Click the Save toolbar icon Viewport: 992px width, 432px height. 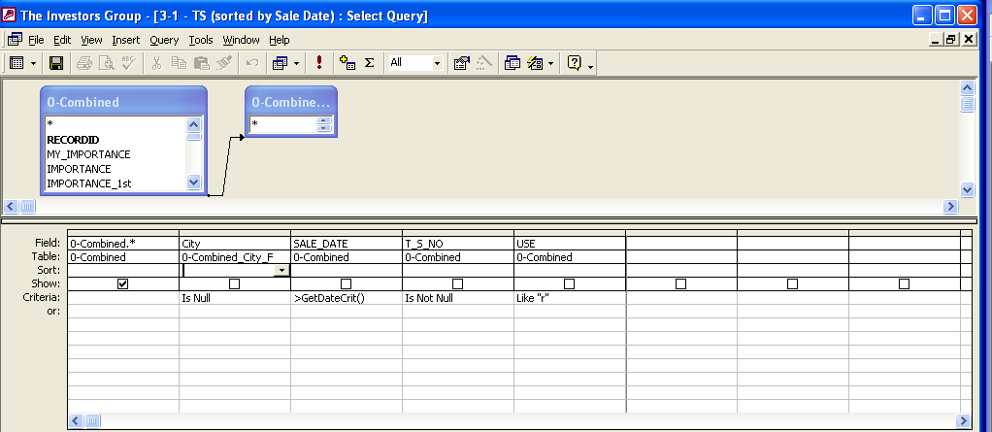tap(56, 63)
